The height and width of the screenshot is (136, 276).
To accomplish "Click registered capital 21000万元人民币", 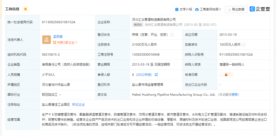I will coord(144,45).
